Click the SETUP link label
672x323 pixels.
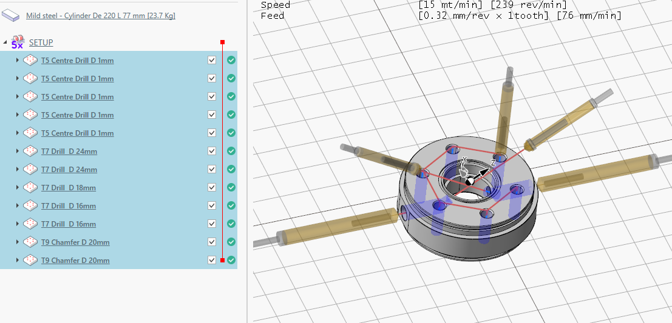coord(41,42)
